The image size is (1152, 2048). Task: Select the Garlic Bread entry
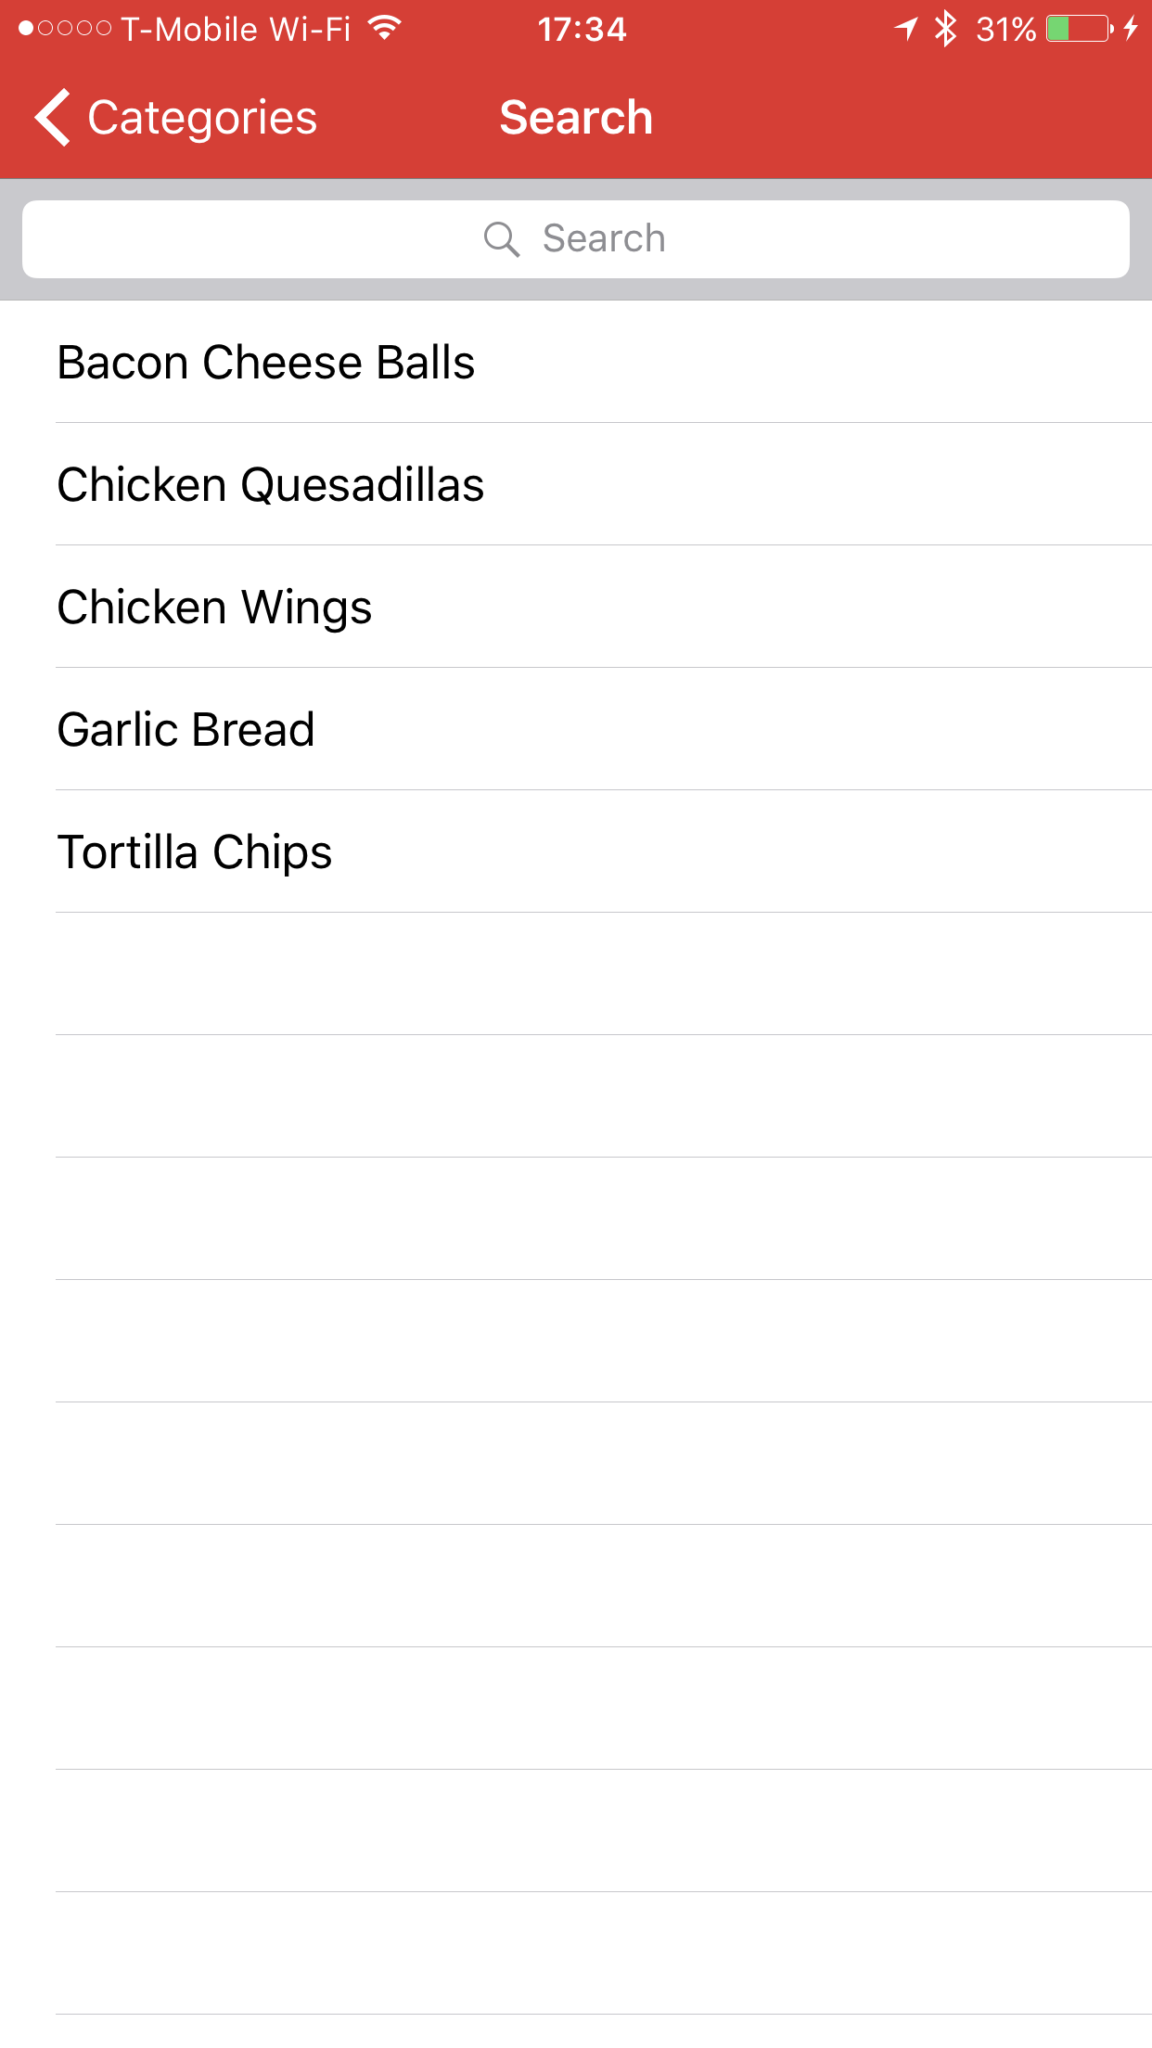pos(186,729)
